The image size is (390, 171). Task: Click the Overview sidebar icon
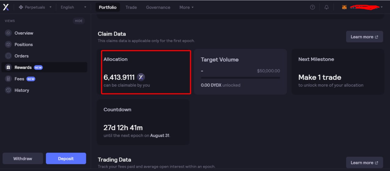tap(8, 33)
